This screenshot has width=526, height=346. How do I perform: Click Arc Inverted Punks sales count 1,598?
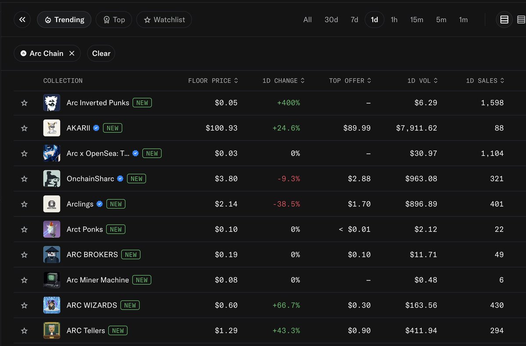tap(492, 103)
